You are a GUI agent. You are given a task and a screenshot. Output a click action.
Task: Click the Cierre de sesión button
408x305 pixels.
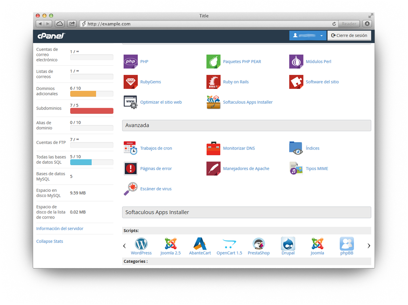(x=349, y=35)
